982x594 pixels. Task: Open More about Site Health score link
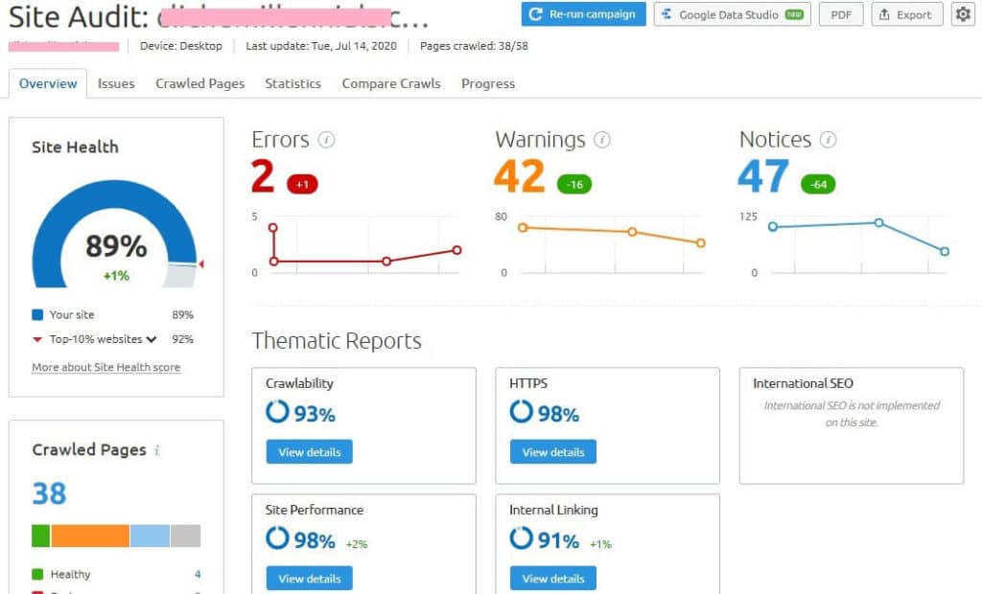[x=105, y=367]
